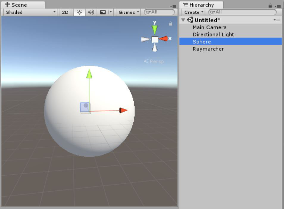Switch Scene view to 2D mode
This screenshot has width=284, height=209.
(x=65, y=12)
